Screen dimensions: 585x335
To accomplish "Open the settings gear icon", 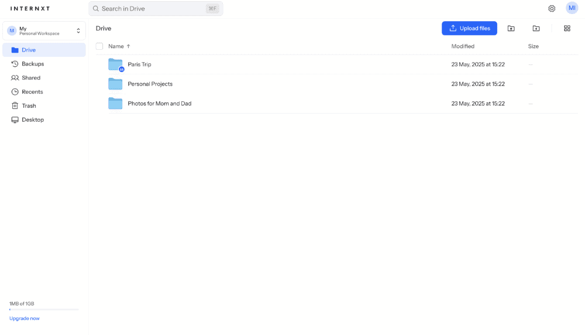I will pyautogui.click(x=552, y=9).
